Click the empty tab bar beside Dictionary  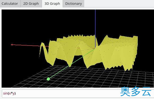tap(119, 4)
